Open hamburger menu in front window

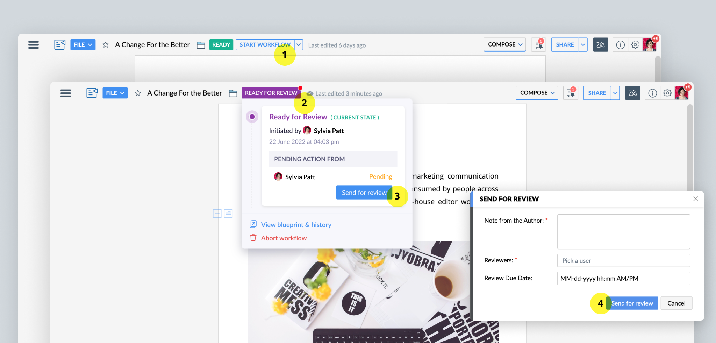pos(66,93)
